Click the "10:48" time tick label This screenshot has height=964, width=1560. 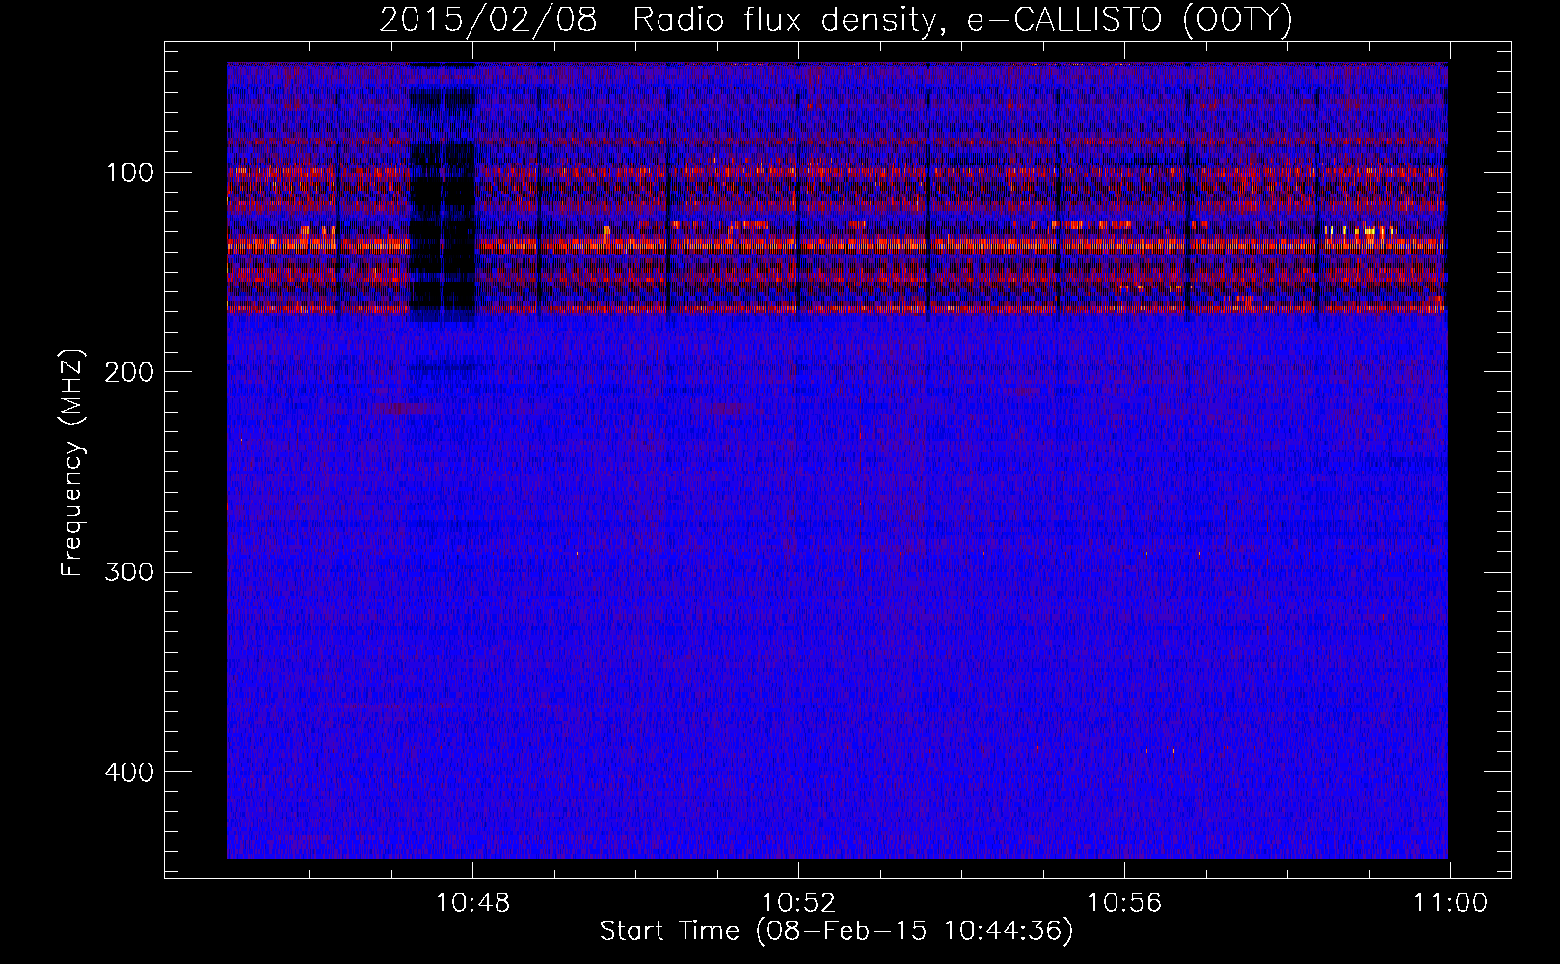coord(473,903)
